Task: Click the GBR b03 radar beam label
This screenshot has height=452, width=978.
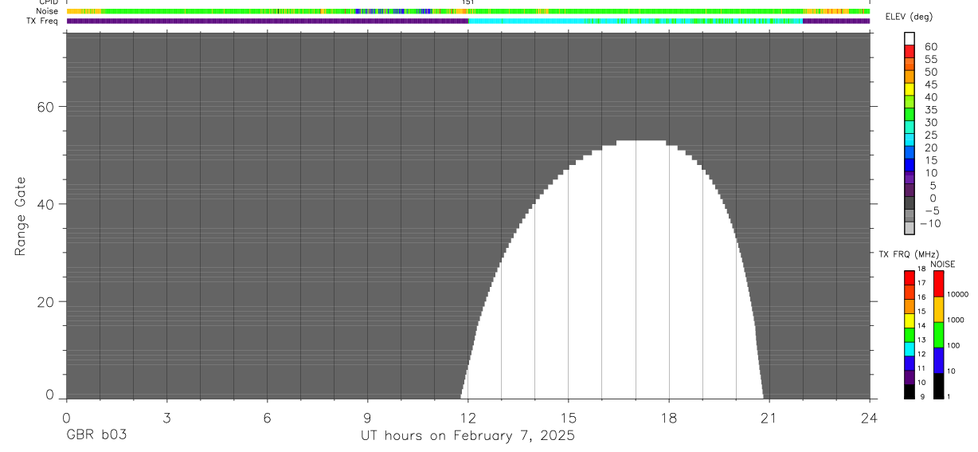Action: point(96,436)
